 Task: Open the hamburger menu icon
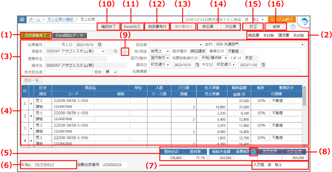pyautogui.click(x=22, y=19)
